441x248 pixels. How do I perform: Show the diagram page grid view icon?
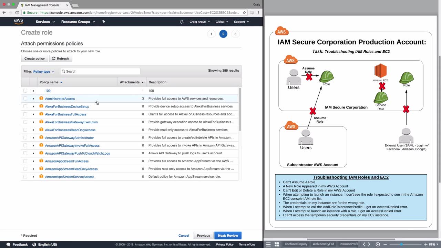277,244
